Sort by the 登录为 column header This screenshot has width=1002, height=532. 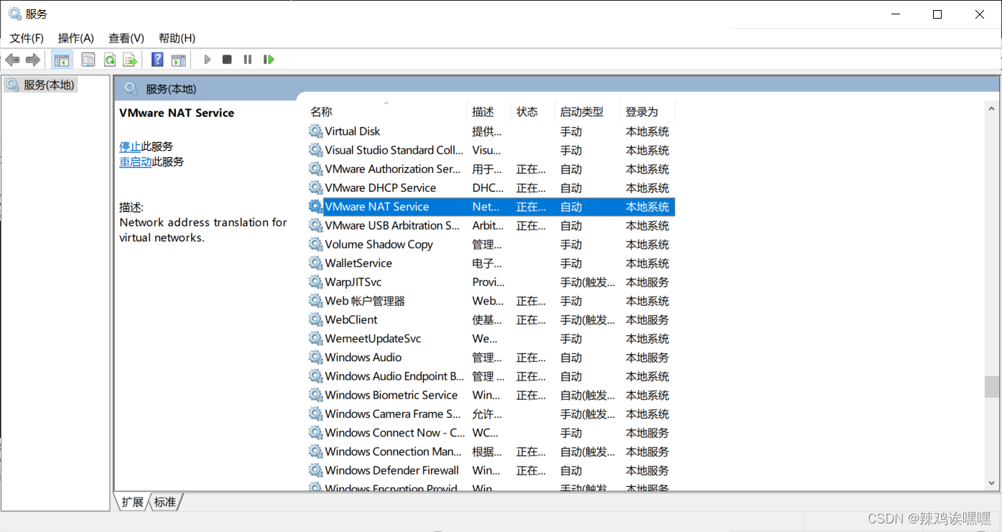pyautogui.click(x=648, y=112)
